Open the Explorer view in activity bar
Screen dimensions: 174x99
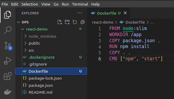7,15
